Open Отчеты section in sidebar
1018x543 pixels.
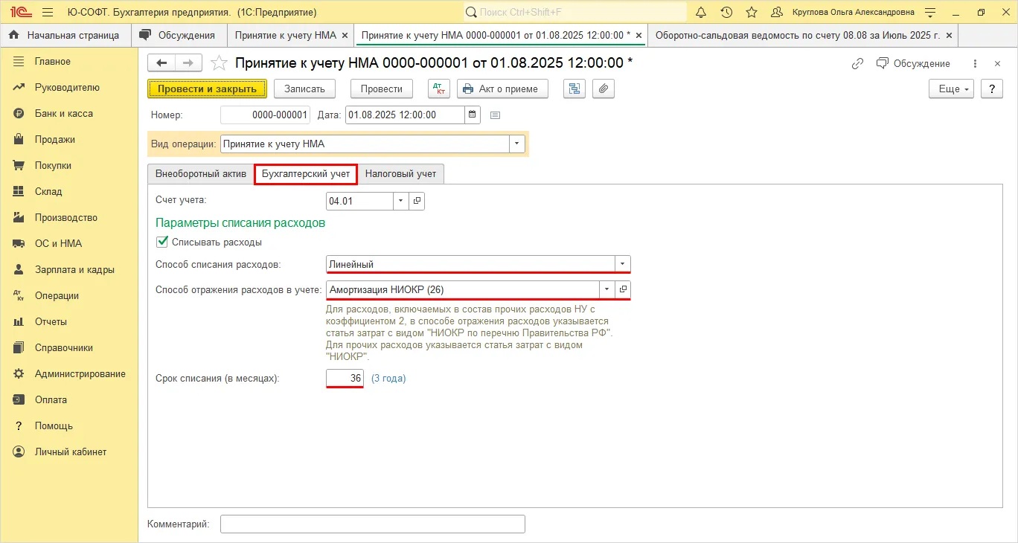pos(51,321)
